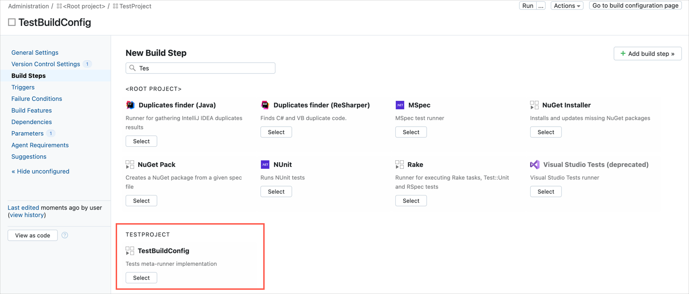The width and height of the screenshot is (689, 294).
Task: Click the NUnit runner icon
Action: tap(265, 165)
